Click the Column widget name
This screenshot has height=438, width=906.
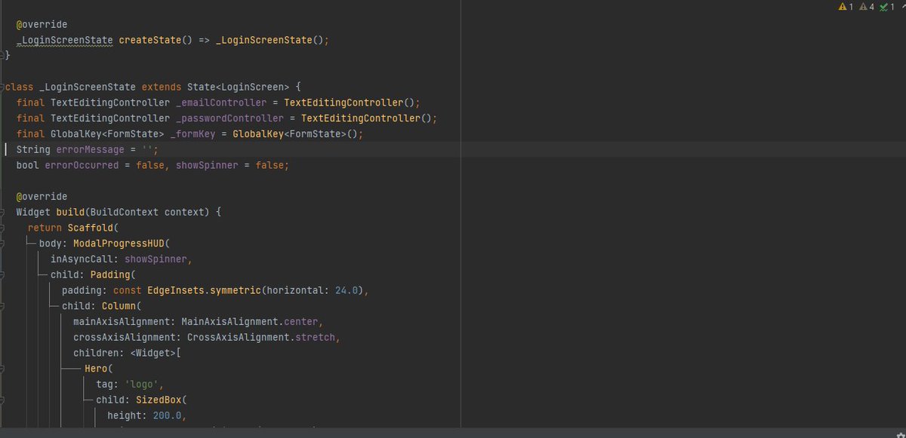119,306
